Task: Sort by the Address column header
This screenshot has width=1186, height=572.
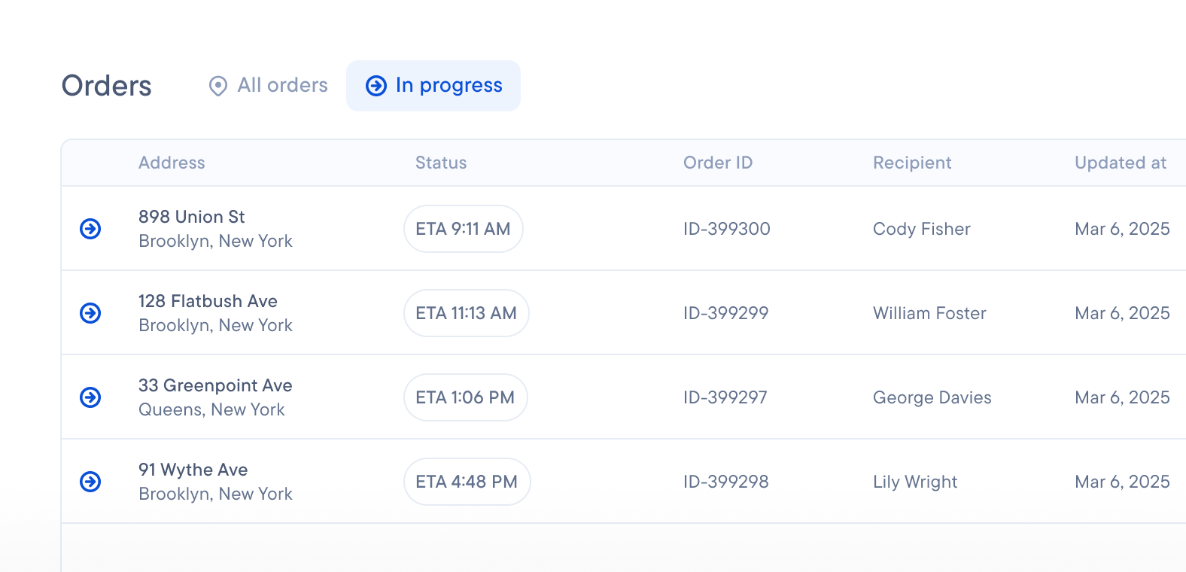Action: (x=172, y=163)
